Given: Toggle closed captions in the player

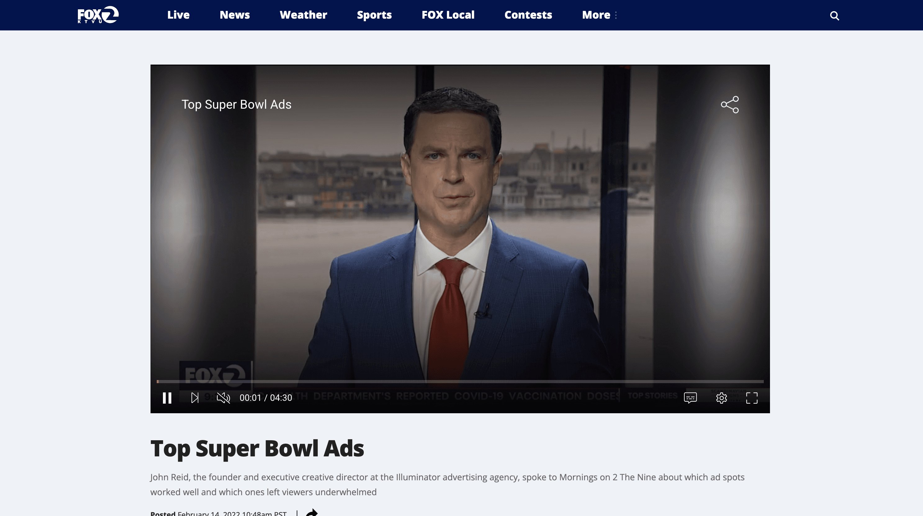Looking at the screenshot, I should tap(690, 398).
